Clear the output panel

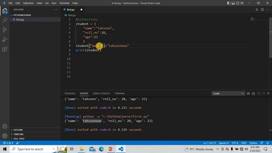tap(248, 93)
